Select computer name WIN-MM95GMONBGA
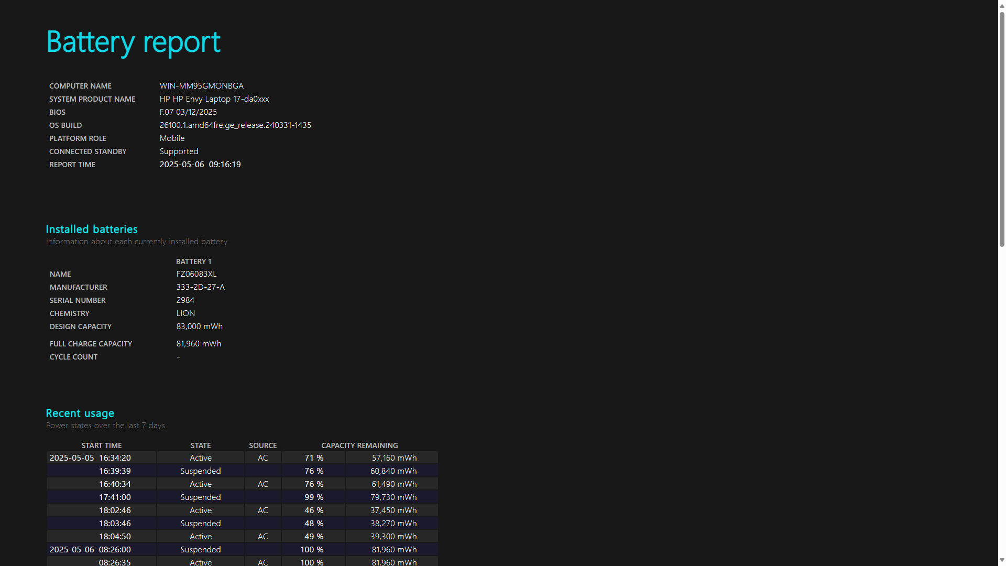The image size is (1006, 566). [x=201, y=86]
